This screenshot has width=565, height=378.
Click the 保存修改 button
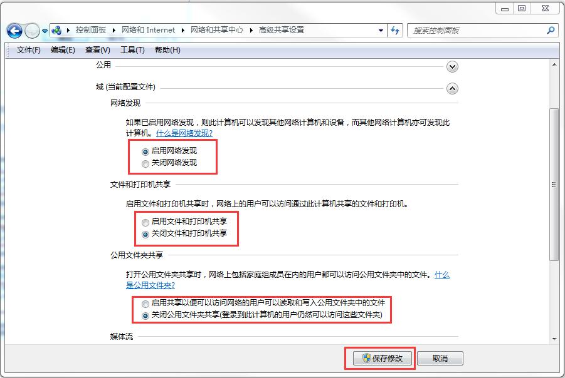[383, 358]
